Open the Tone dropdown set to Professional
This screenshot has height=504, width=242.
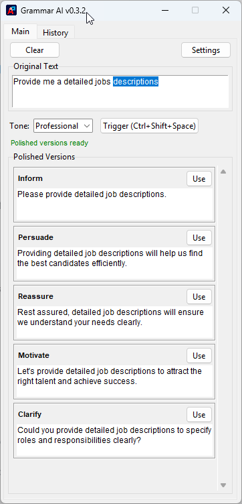click(x=63, y=126)
